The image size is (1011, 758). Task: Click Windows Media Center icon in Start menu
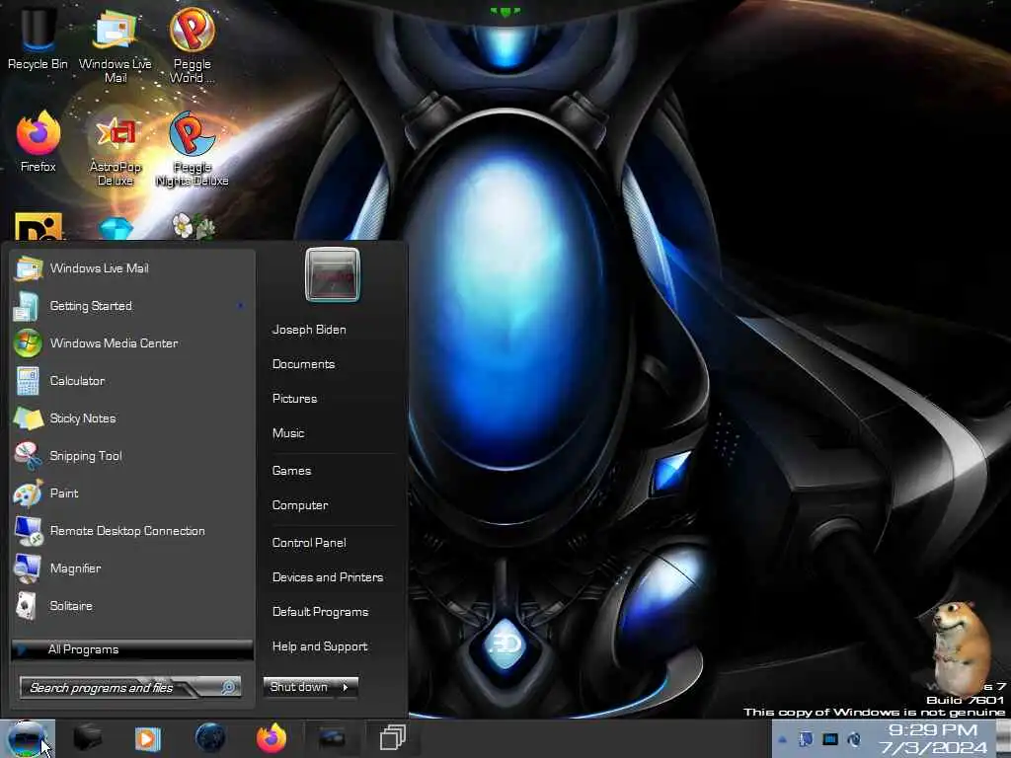pyautogui.click(x=28, y=342)
